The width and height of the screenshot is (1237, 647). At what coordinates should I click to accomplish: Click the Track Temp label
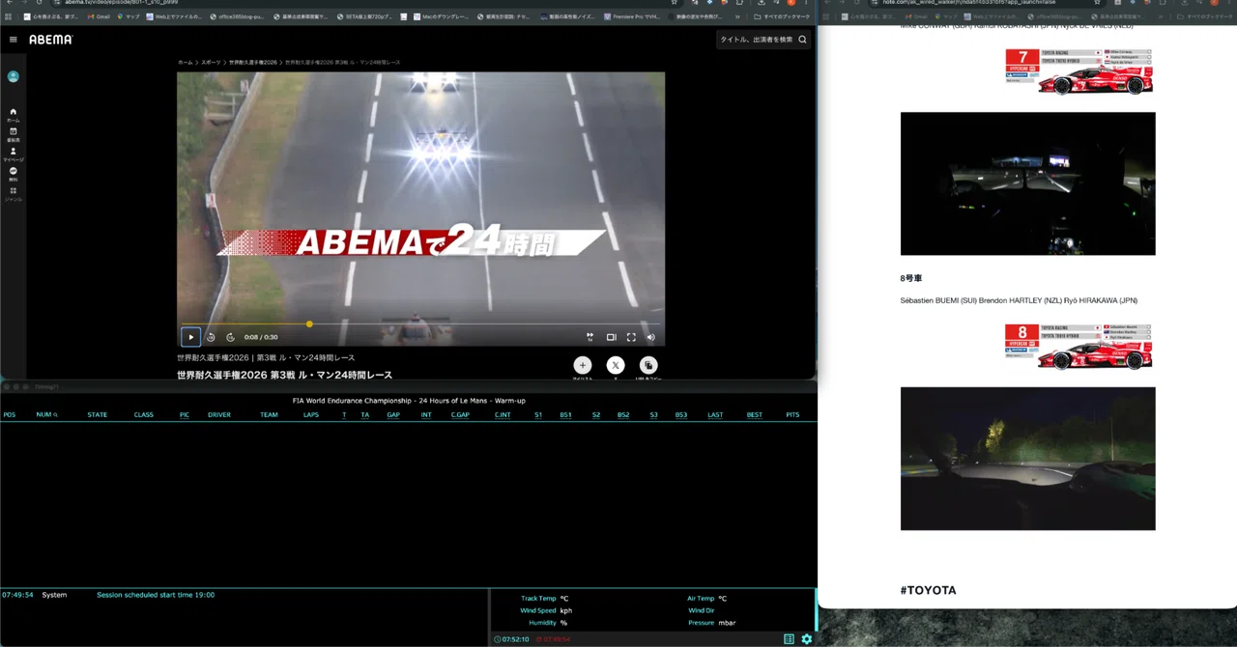pos(538,598)
